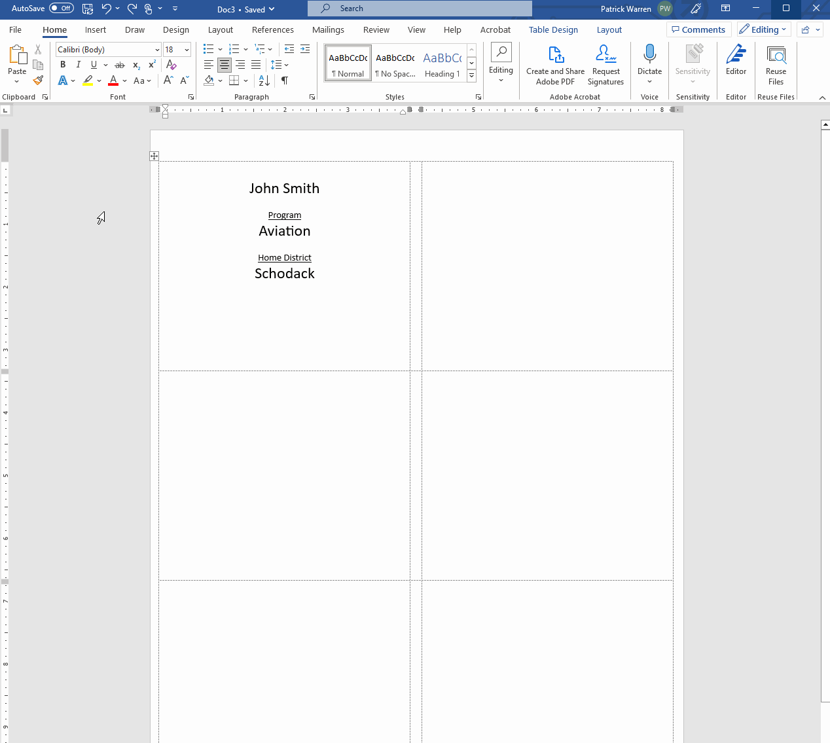Open the Editor pane
The image size is (830, 743).
point(736,60)
